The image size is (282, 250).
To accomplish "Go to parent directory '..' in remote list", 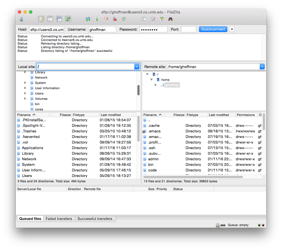I will click(202, 120).
